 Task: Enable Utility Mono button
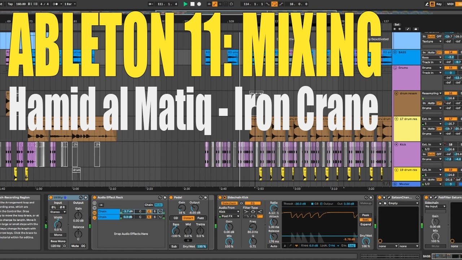(58, 235)
